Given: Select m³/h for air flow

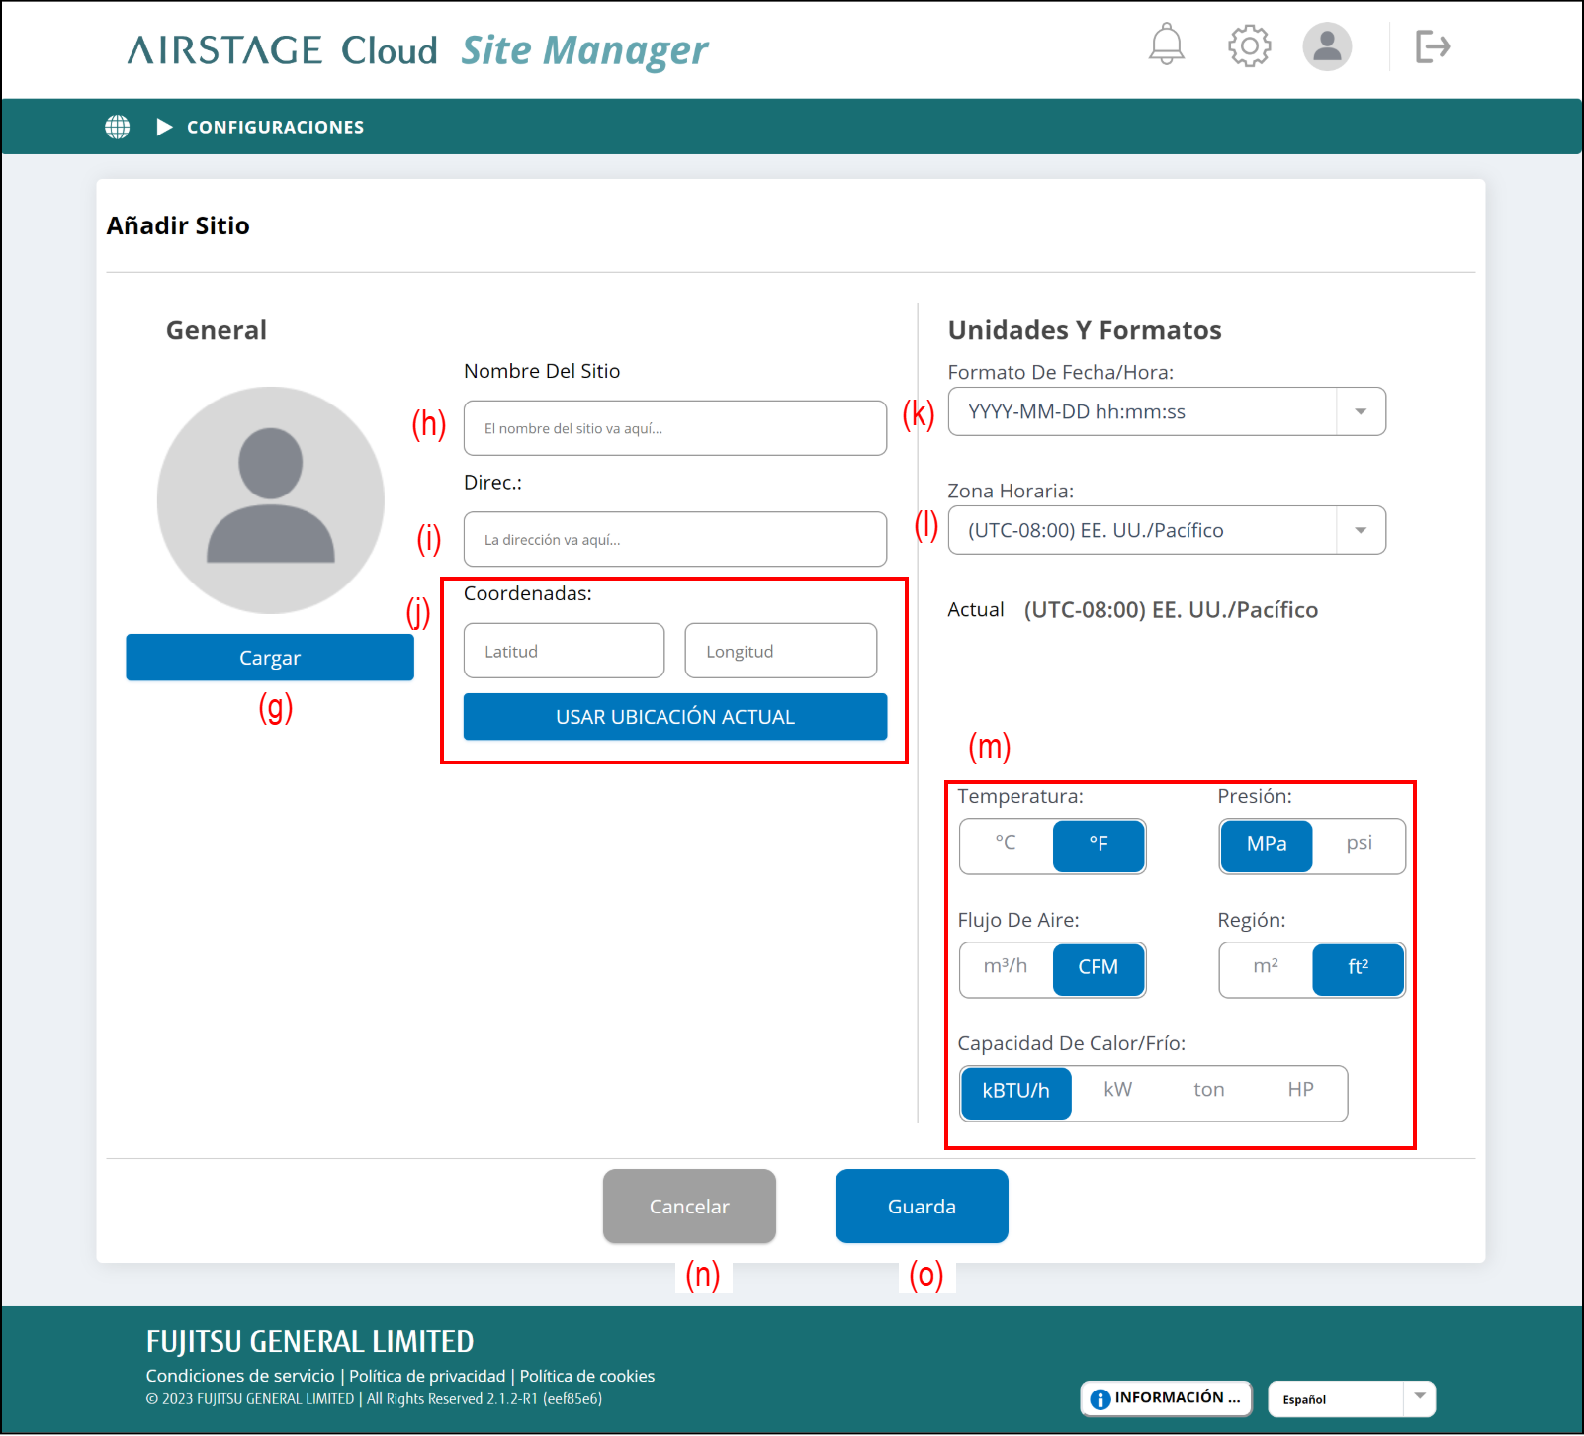Looking at the screenshot, I should [x=1006, y=967].
